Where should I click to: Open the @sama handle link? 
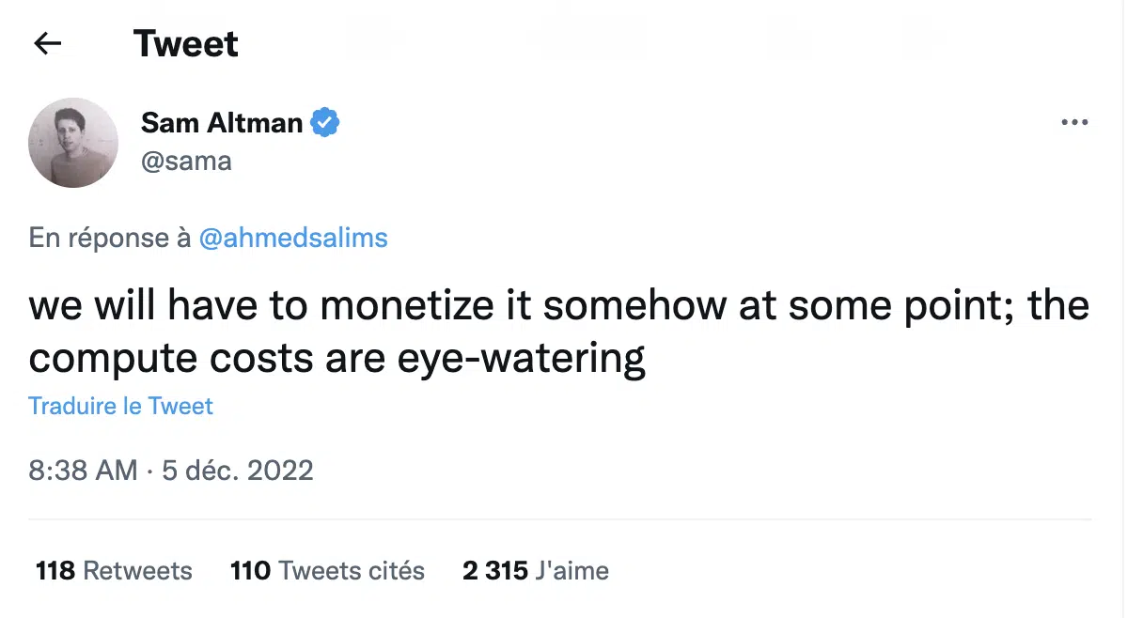(x=186, y=161)
